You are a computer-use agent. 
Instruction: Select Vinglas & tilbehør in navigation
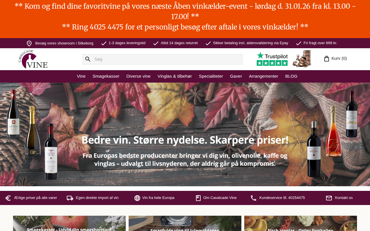tap(175, 76)
